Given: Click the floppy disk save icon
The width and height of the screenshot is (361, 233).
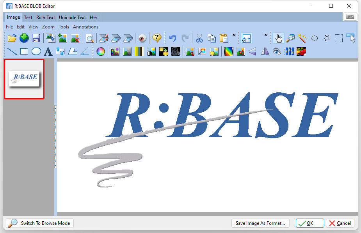Looking at the screenshot, I should [36, 38].
